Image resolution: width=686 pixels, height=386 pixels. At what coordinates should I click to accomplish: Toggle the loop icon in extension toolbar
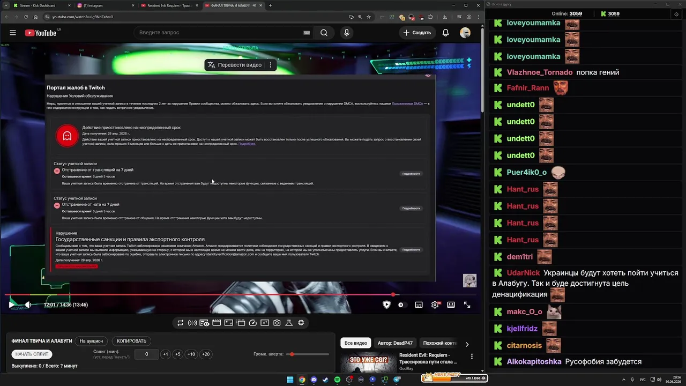181,323
